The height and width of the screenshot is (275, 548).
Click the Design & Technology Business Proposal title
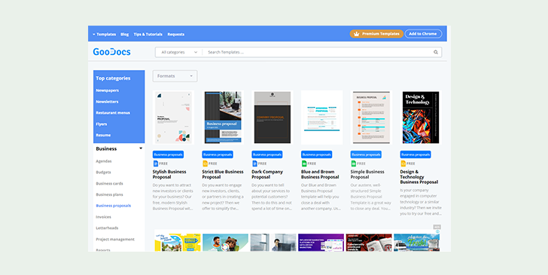(x=419, y=177)
